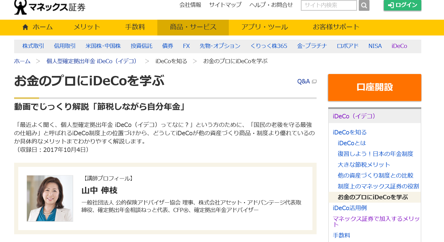Select 手数料 in main navigation

tap(135, 27)
